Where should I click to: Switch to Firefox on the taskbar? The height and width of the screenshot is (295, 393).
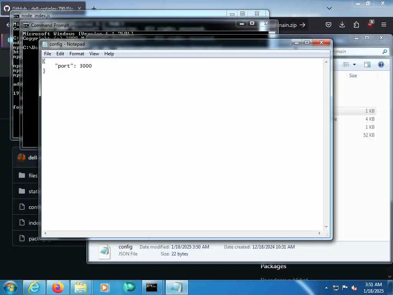coord(58,287)
